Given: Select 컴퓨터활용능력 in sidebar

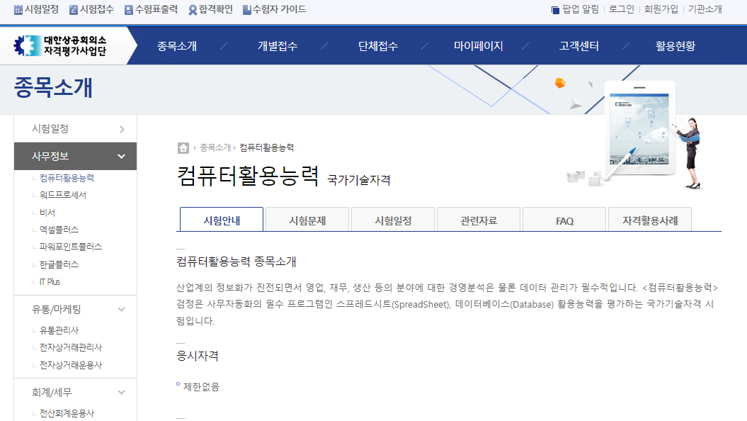Looking at the screenshot, I should point(67,178).
